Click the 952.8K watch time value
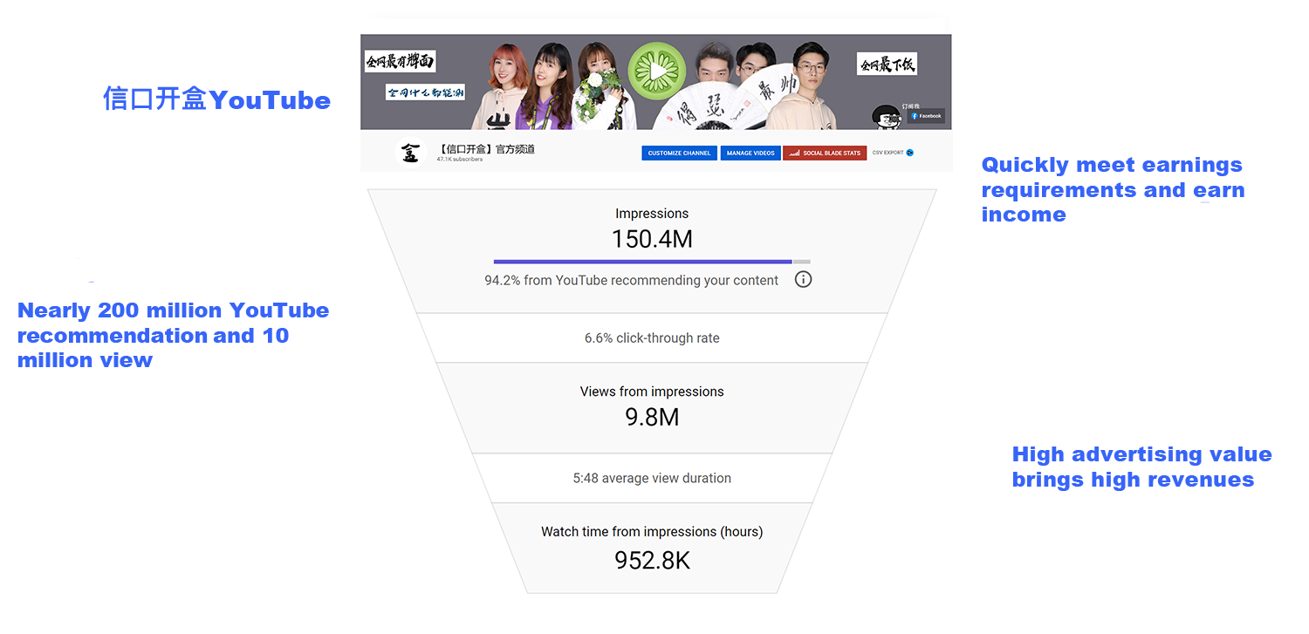 pos(652,560)
